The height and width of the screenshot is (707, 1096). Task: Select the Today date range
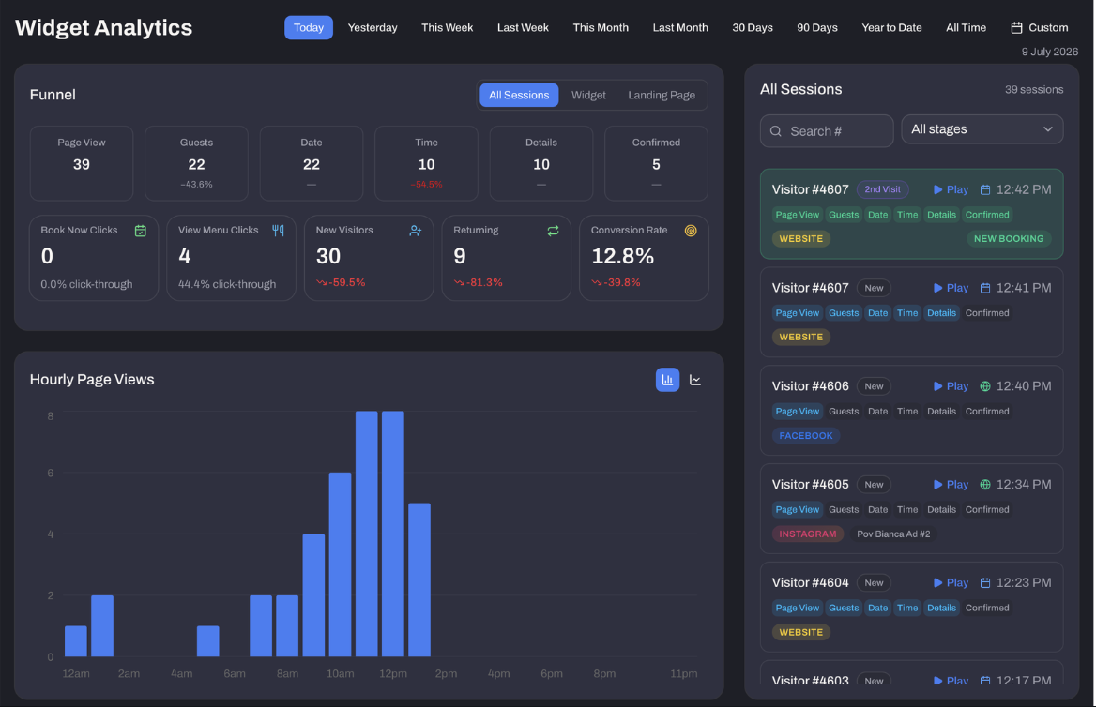[x=308, y=28]
